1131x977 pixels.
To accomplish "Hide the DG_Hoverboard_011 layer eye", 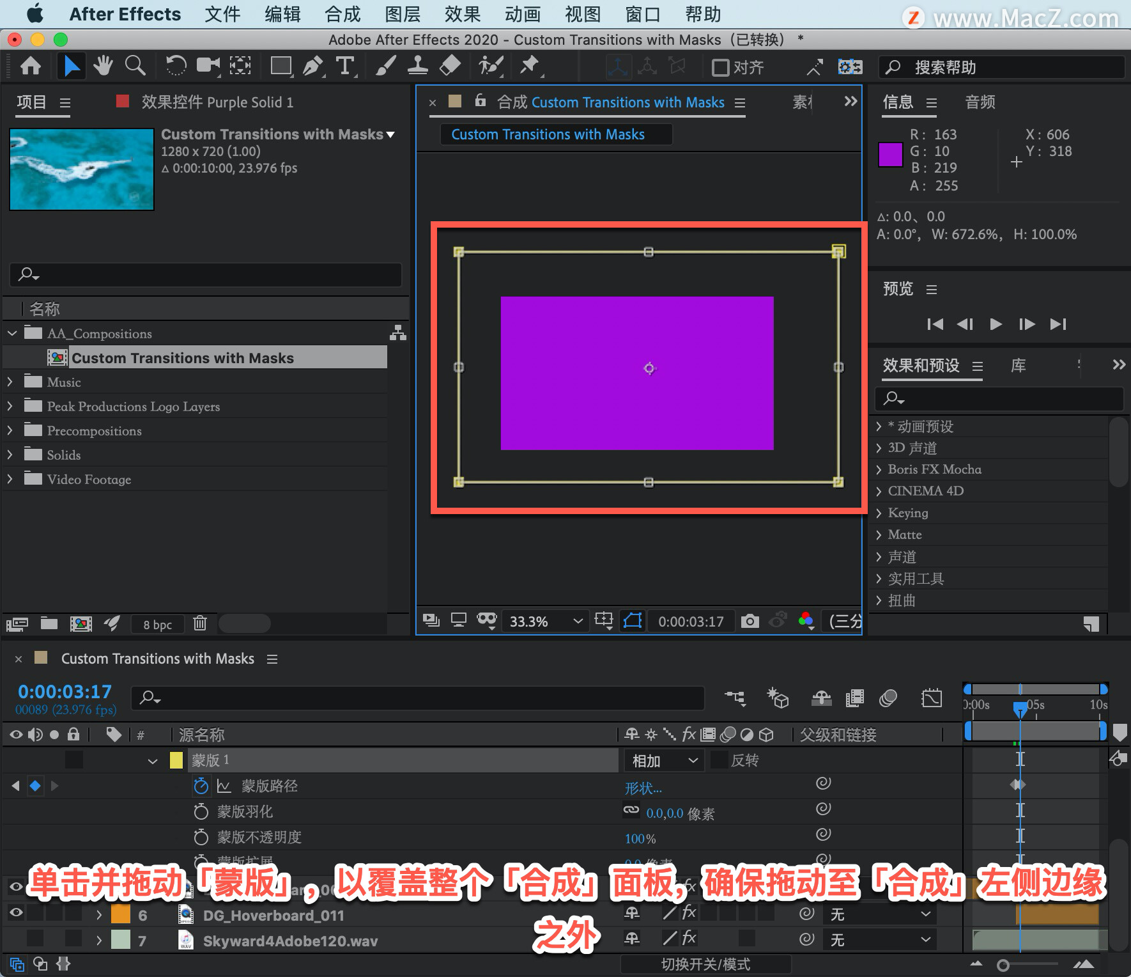I will tap(16, 914).
